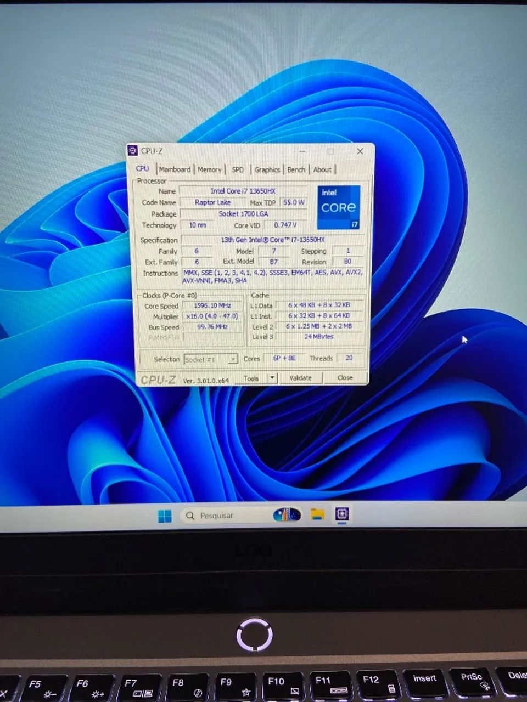Image resolution: width=527 pixels, height=702 pixels.
Task: Open the Socket #1 selection dropdown
Action: [211, 359]
